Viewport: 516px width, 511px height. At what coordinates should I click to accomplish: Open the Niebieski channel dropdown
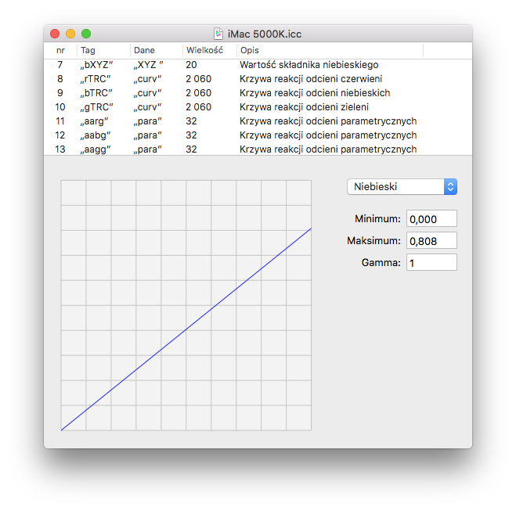(x=402, y=186)
